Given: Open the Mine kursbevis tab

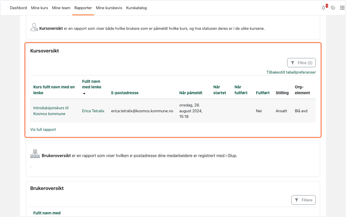Looking at the screenshot, I should click(109, 8).
